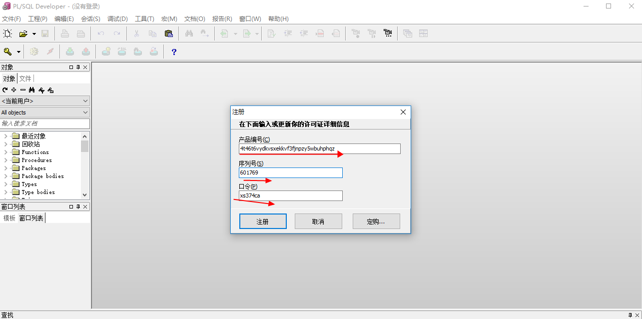Image resolution: width=642 pixels, height=319 pixels.
Task: Click the Break lightning bolt icon
Action: tap(50, 51)
